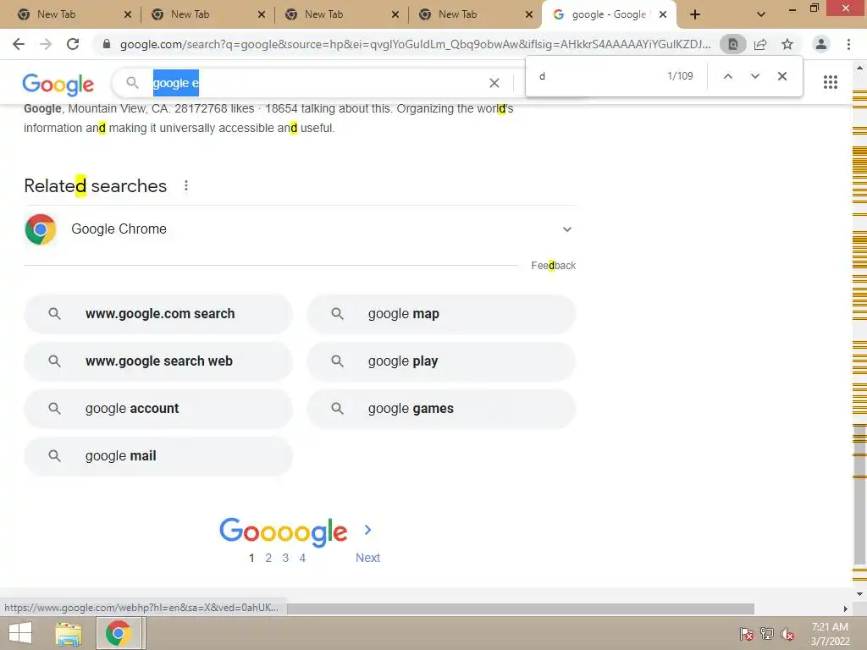Viewport: 867px width, 650px height.
Task: Open File Explorer from taskbar
Action: pyautogui.click(x=69, y=634)
